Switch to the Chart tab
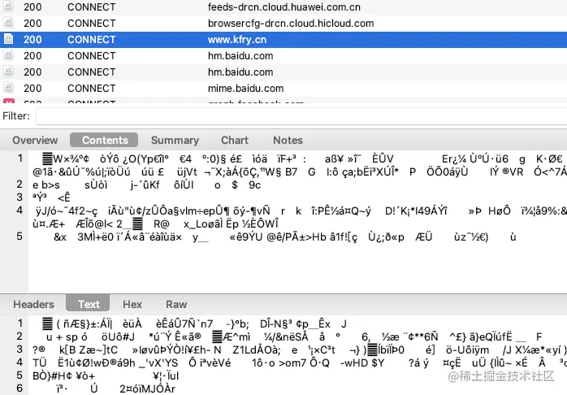The height and width of the screenshot is (395, 567). 235,140
